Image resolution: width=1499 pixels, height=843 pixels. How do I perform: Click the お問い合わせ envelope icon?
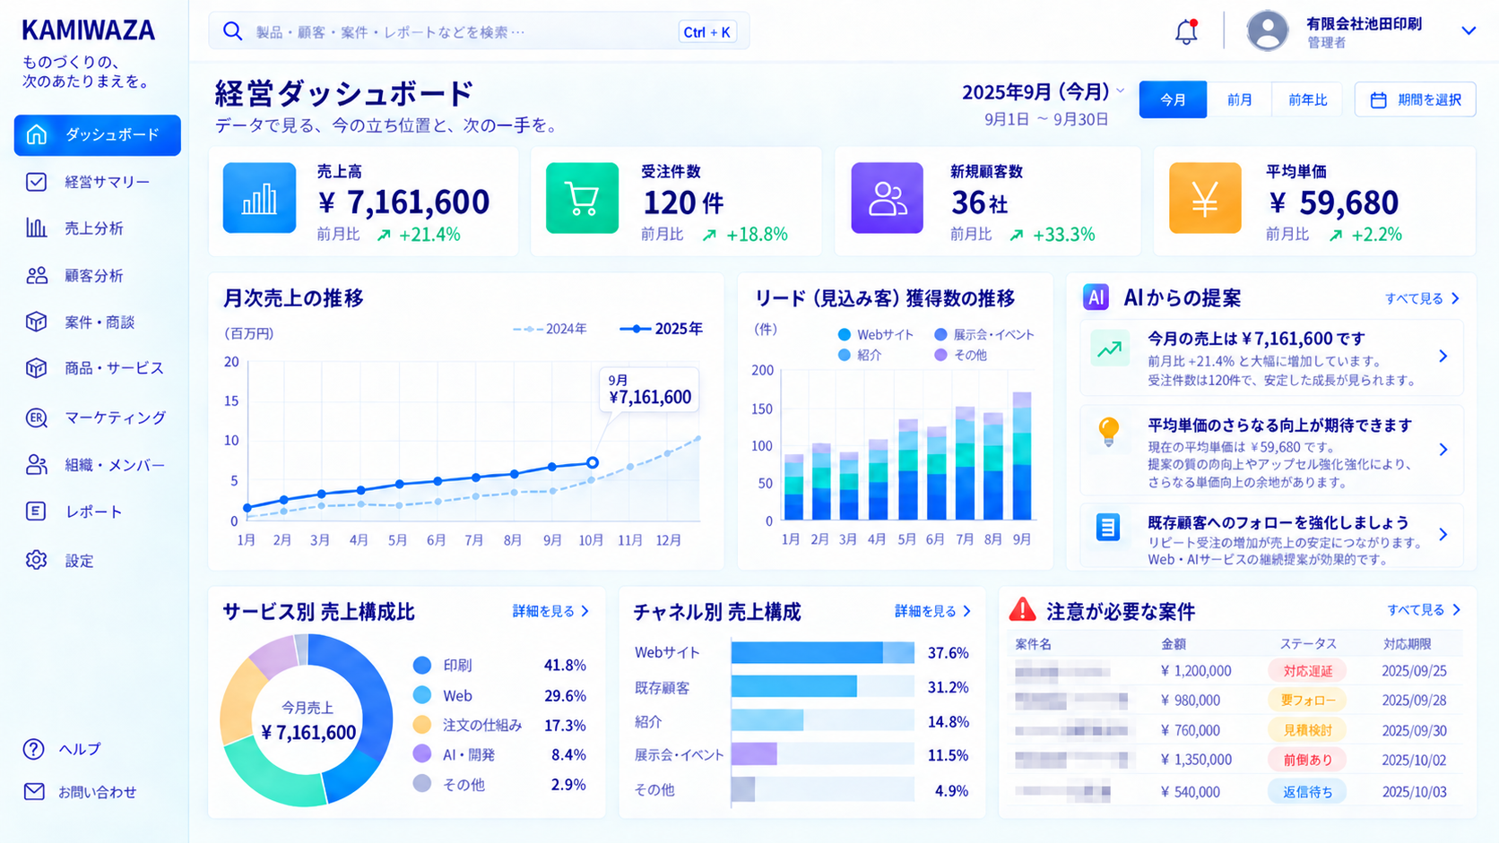click(34, 792)
